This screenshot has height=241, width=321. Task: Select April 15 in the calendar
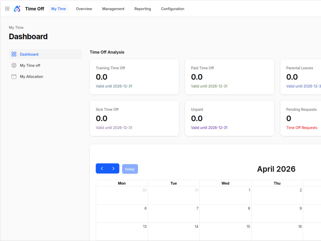225,232
